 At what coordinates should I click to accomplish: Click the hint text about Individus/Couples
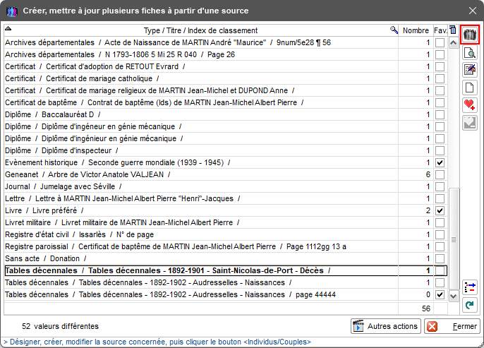click(x=157, y=342)
